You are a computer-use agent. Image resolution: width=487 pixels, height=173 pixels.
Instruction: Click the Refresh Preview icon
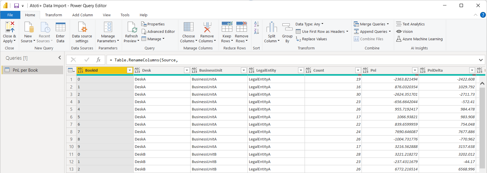[x=132, y=27]
